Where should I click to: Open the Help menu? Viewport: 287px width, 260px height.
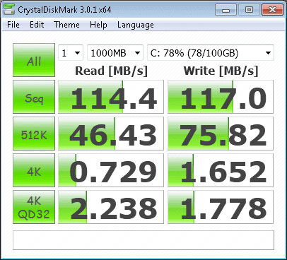(x=98, y=25)
